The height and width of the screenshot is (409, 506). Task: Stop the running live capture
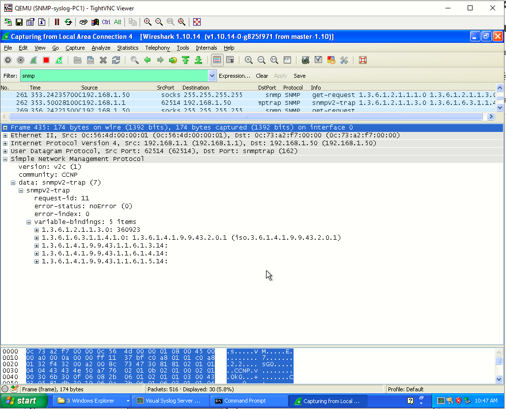[46, 60]
